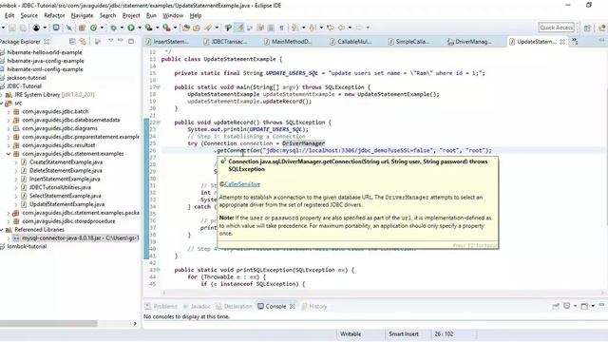Click the Previous Annotation toolbar icon

point(313,28)
